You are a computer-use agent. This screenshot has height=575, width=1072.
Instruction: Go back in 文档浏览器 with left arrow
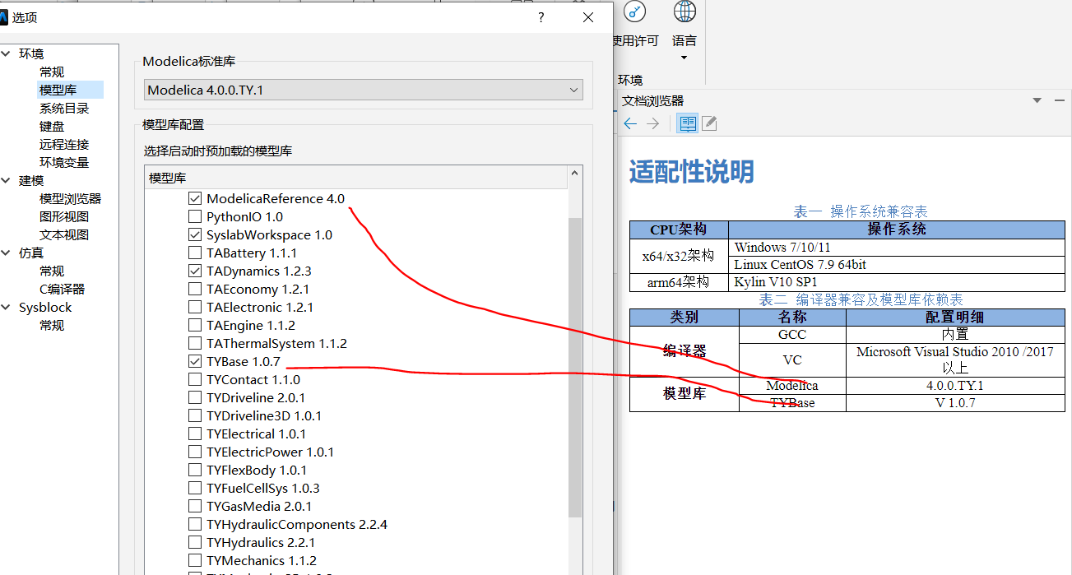630,123
